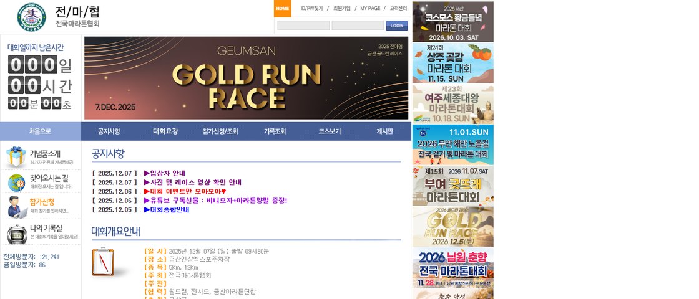This screenshot has height=299, width=699.
Task: Open 2026 남원 춘향 전국 마라톤대회 banner
Action: (x=452, y=267)
